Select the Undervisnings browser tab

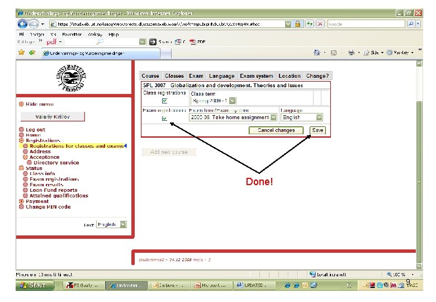pos(101,53)
